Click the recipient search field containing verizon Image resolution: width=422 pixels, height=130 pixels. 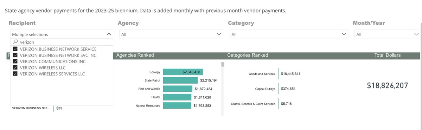click(x=62, y=42)
